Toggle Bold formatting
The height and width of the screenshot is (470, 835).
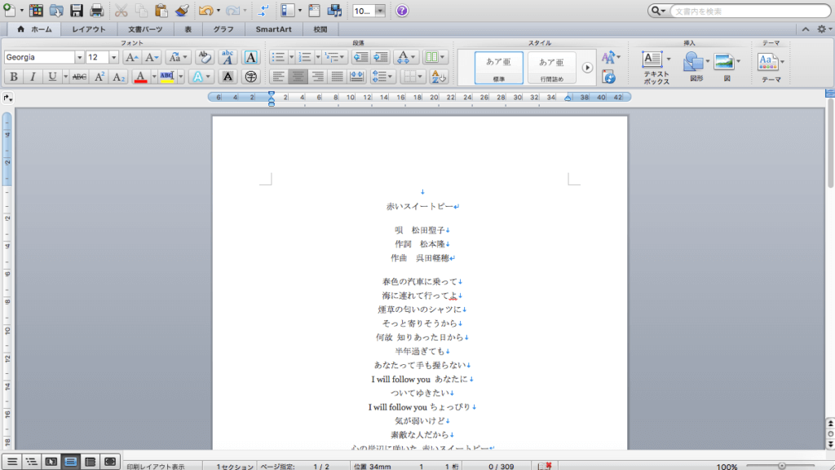[14, 77]
